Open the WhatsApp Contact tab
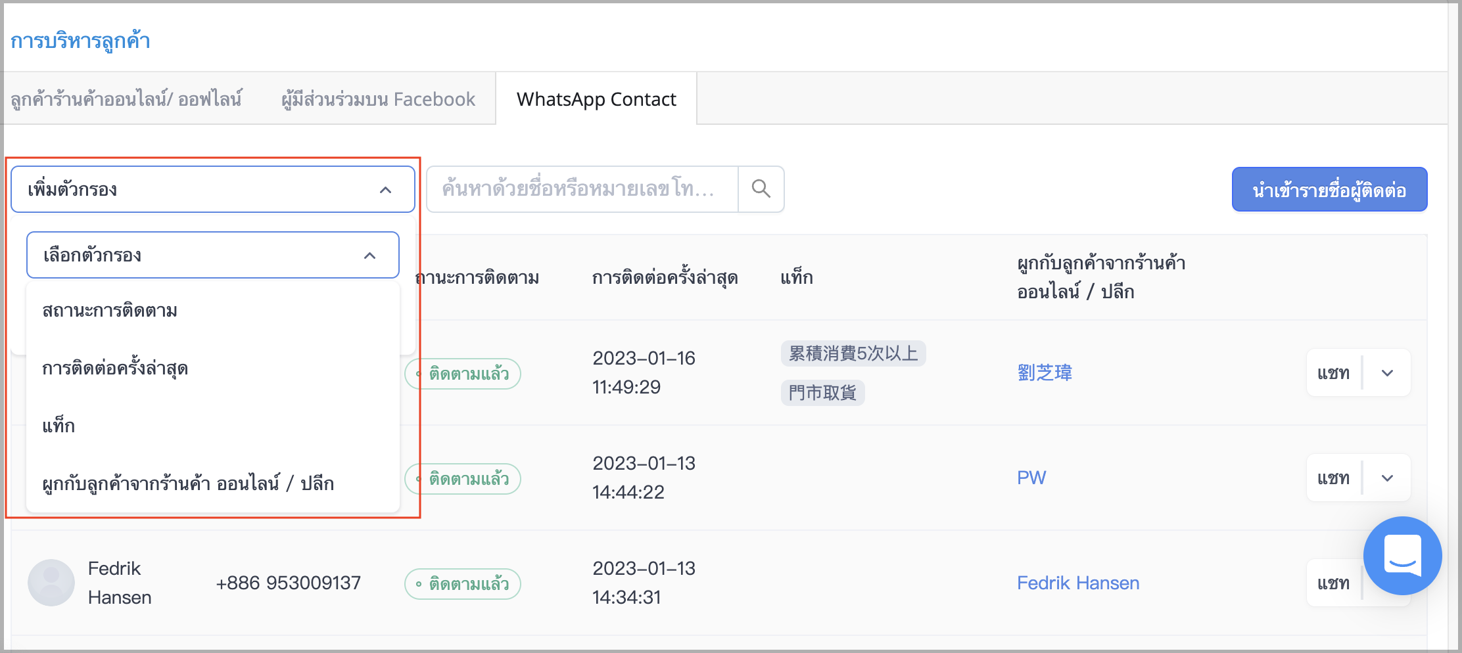Image resolution: width=1462 pixels, height=653 pixels. click(596, 99)
